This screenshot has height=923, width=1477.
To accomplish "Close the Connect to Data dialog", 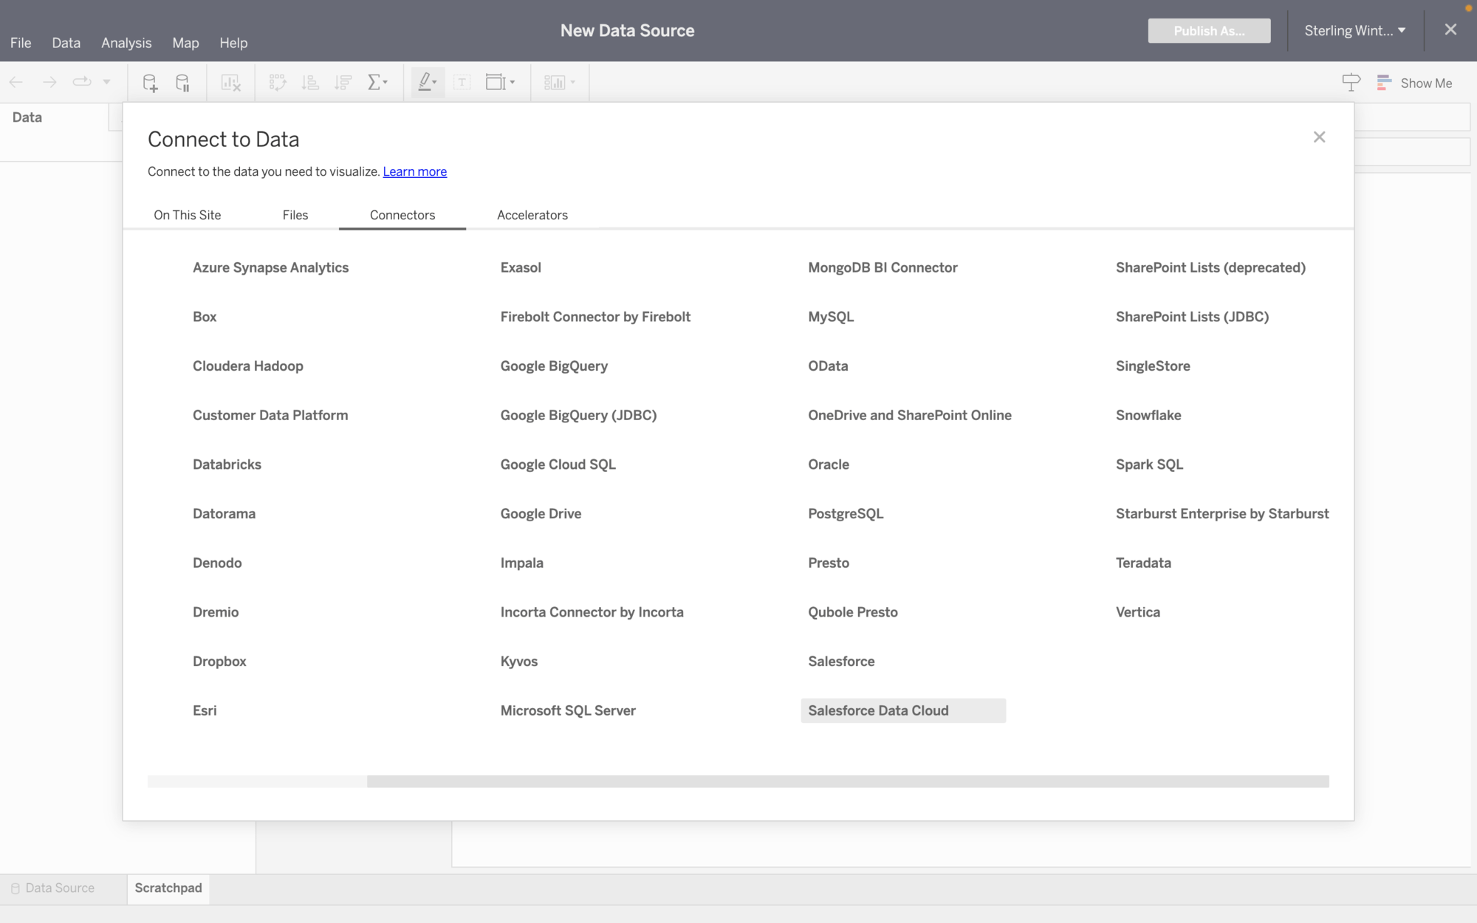I will [x=1320, y=137].
